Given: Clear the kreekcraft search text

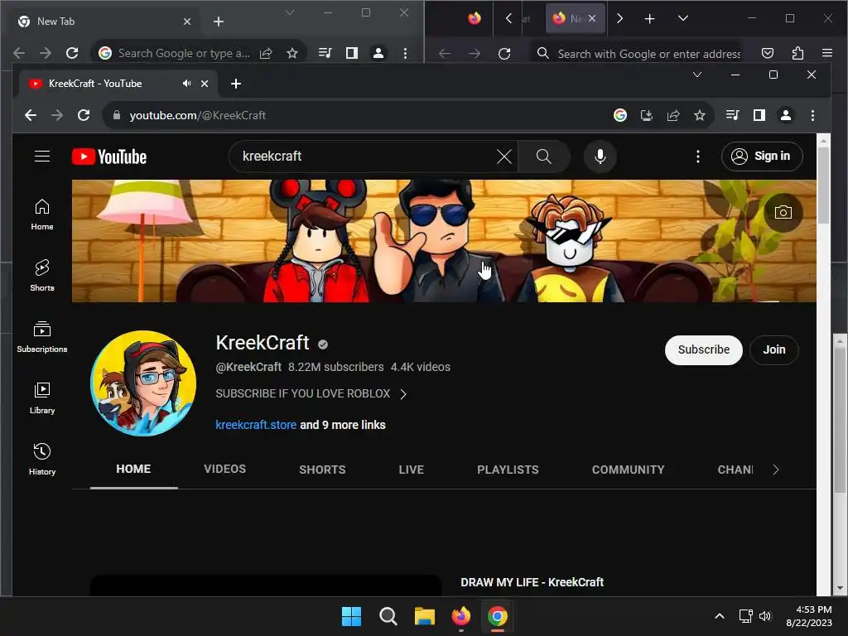Looking at the screenshot, I should click(x=504, y=157).
